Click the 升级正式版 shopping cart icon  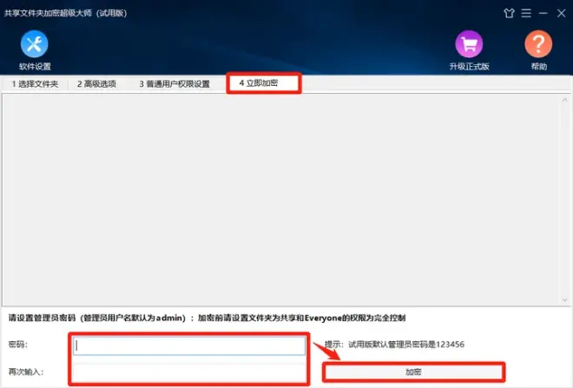point(469,44)
